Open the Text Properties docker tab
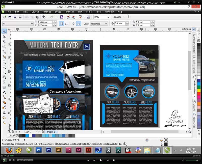Screen dimensions: 202x164 (194, 64)
